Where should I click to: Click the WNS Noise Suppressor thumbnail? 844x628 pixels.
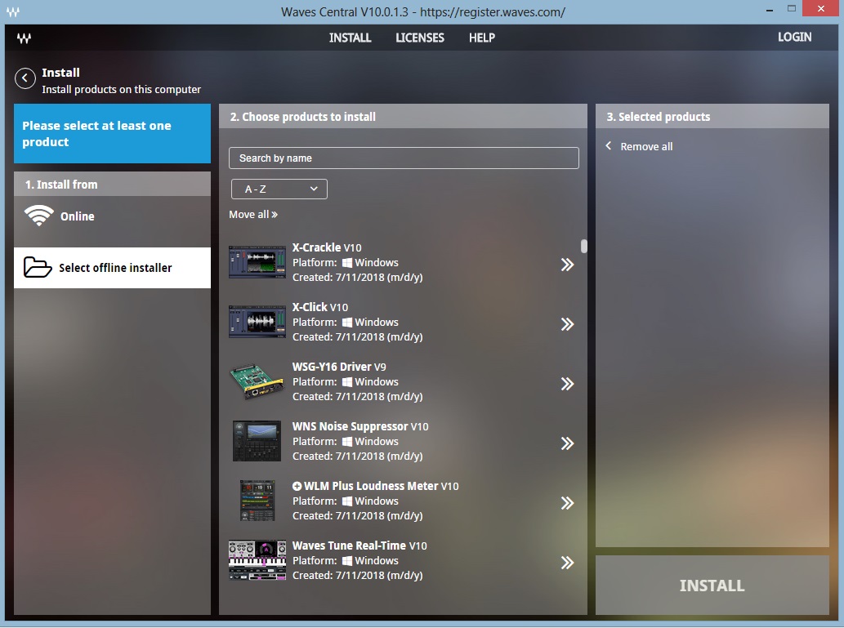pos(257,441)
